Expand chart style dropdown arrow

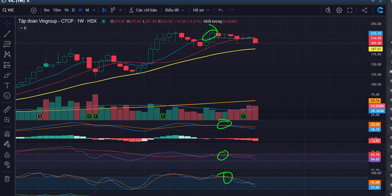120,10
